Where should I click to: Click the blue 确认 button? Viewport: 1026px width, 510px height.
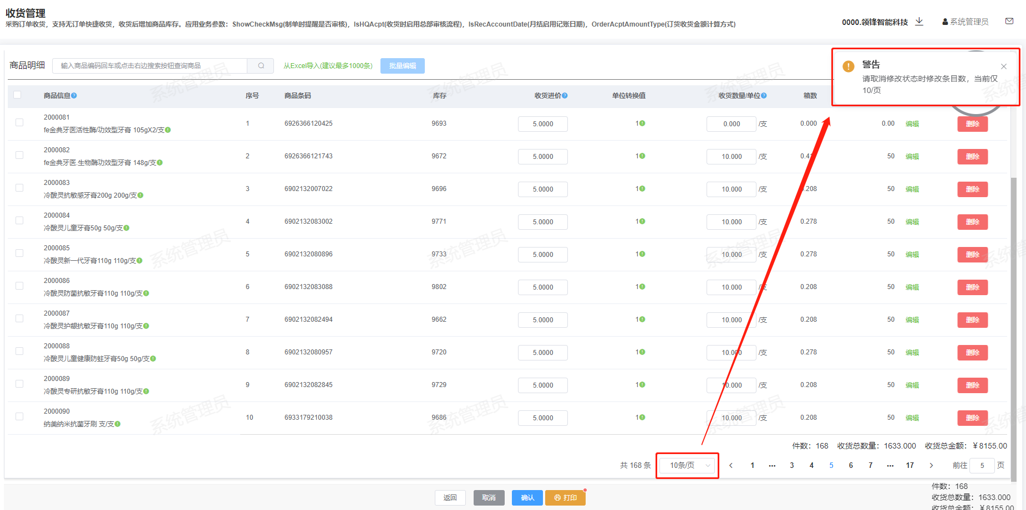(x=527, y=498)
